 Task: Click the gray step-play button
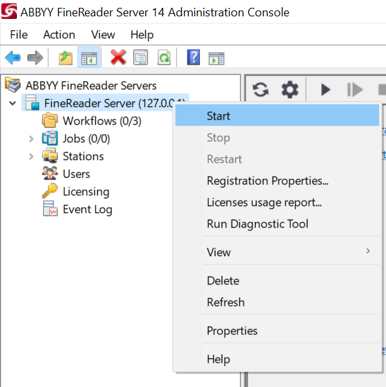pyautogui.click(x=355, y=90)
